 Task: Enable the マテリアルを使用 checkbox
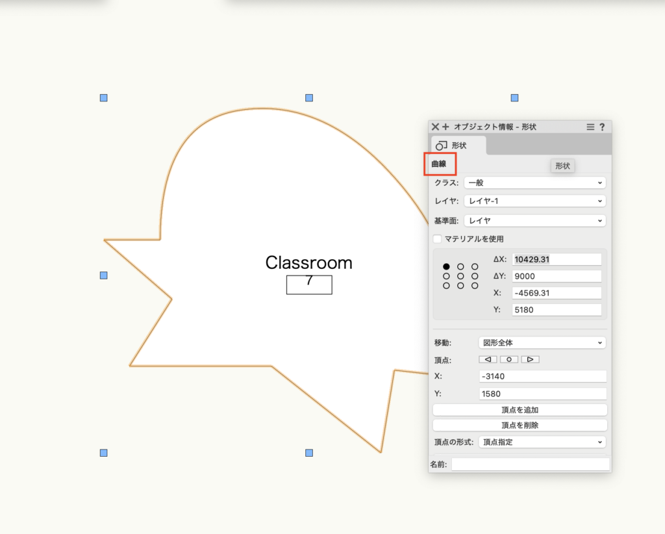click(x=438, y=239)
